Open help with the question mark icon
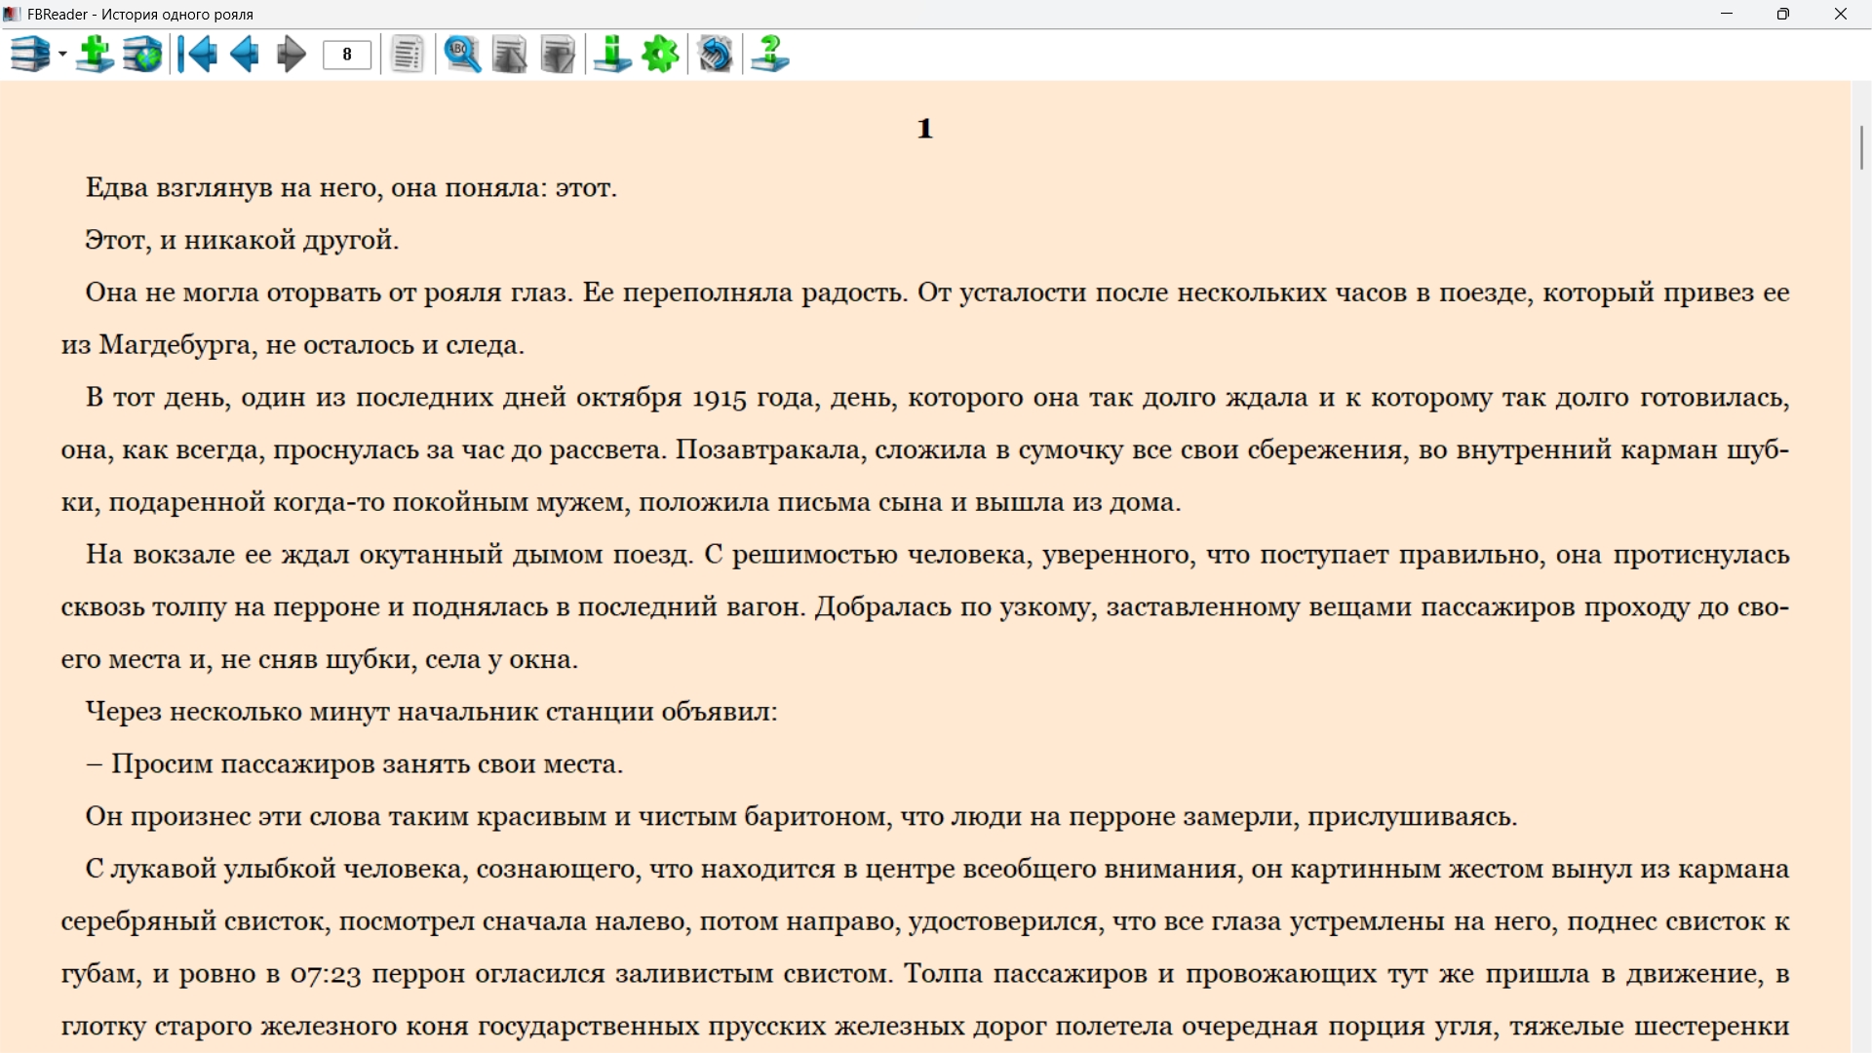The width and height of the screenshot is (1872, 1053). pos(770,55)
